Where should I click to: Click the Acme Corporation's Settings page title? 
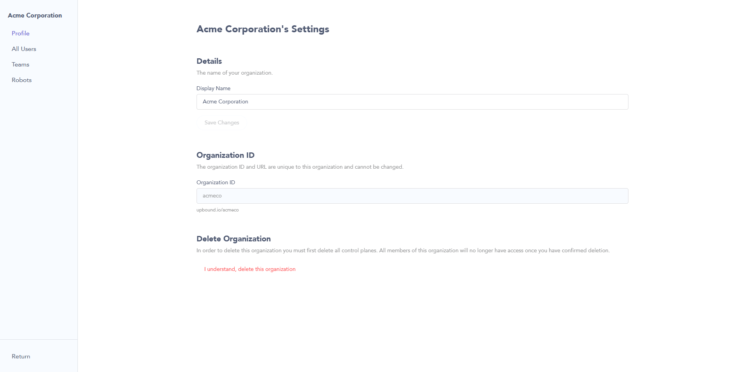(263, 29)
